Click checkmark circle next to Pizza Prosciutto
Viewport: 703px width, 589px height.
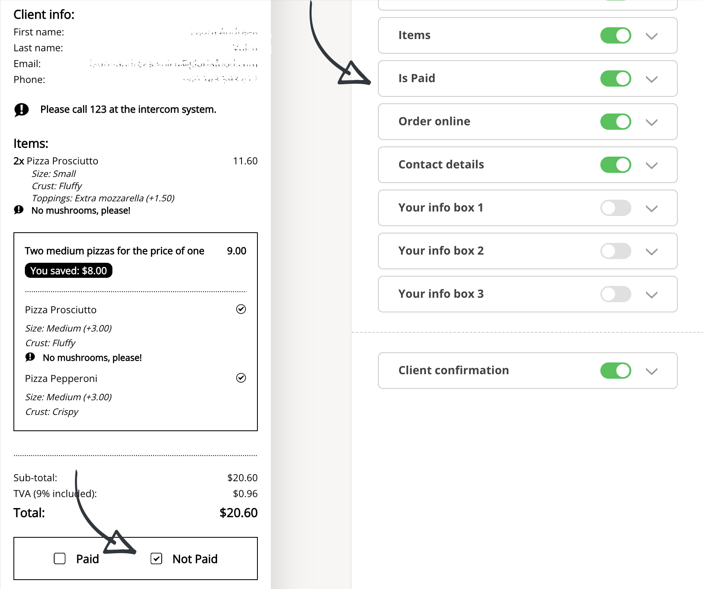pos(241,309)
